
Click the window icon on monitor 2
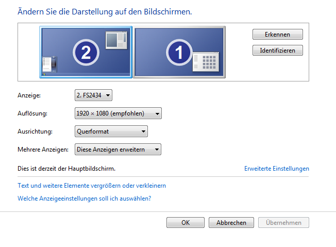point(116,40)
